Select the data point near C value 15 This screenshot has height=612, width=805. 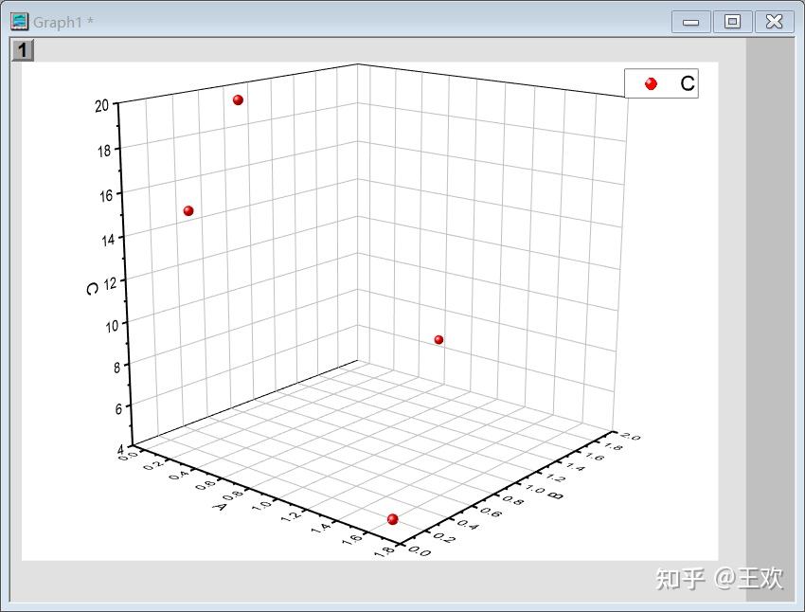pyautogui.click(x=188, y=211)
